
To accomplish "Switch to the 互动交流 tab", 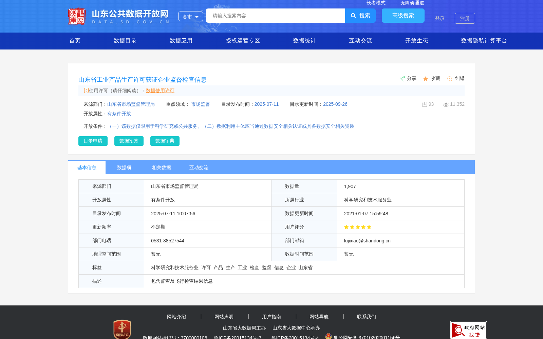I will tap(199, 167).
